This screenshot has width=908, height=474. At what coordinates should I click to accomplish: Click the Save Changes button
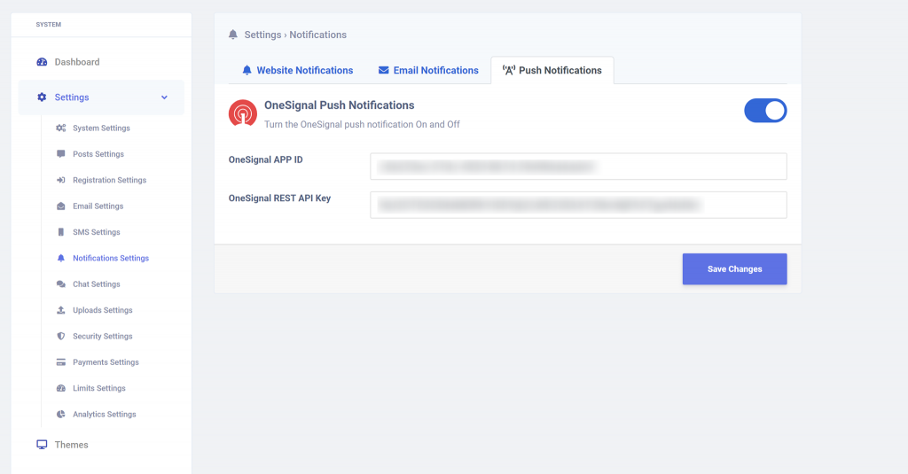coord(734,269)
